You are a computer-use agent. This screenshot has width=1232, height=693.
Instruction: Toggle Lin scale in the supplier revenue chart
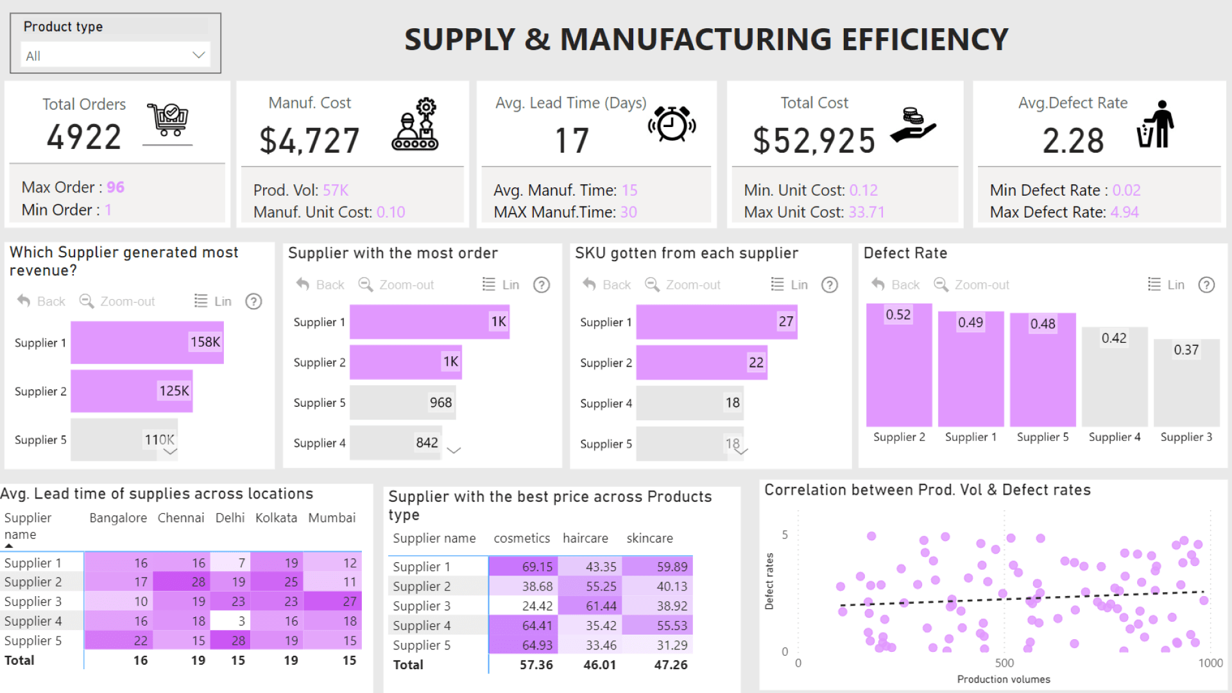tap(212, 301)
